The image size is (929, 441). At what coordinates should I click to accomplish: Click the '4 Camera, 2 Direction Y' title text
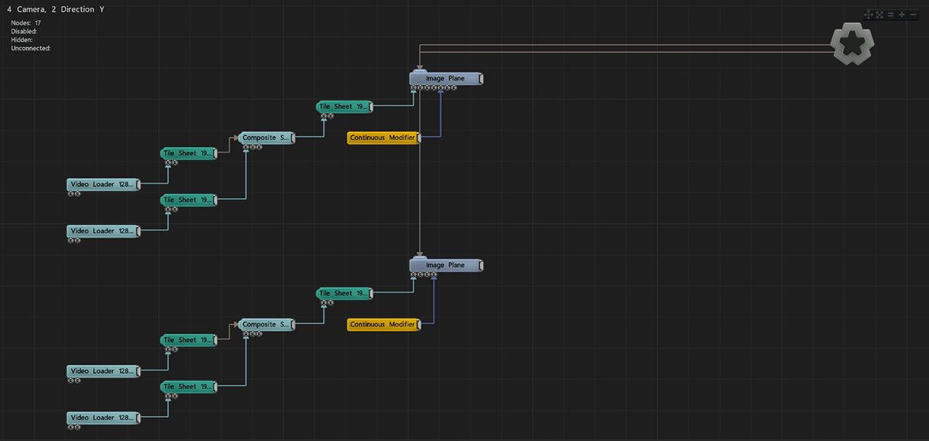56,9
